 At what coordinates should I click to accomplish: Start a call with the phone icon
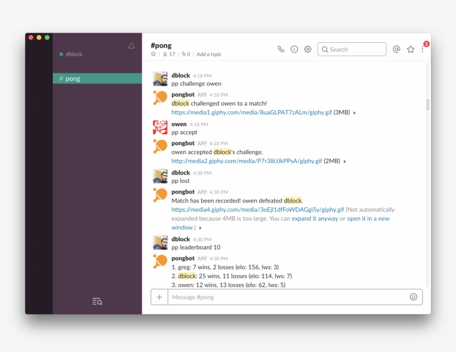coord(281,49)
